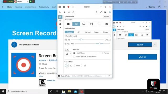Click the camera screenshot icon in Captura
Image resolution: width=168 pixels, height=94 pixels.
[64, 7]
